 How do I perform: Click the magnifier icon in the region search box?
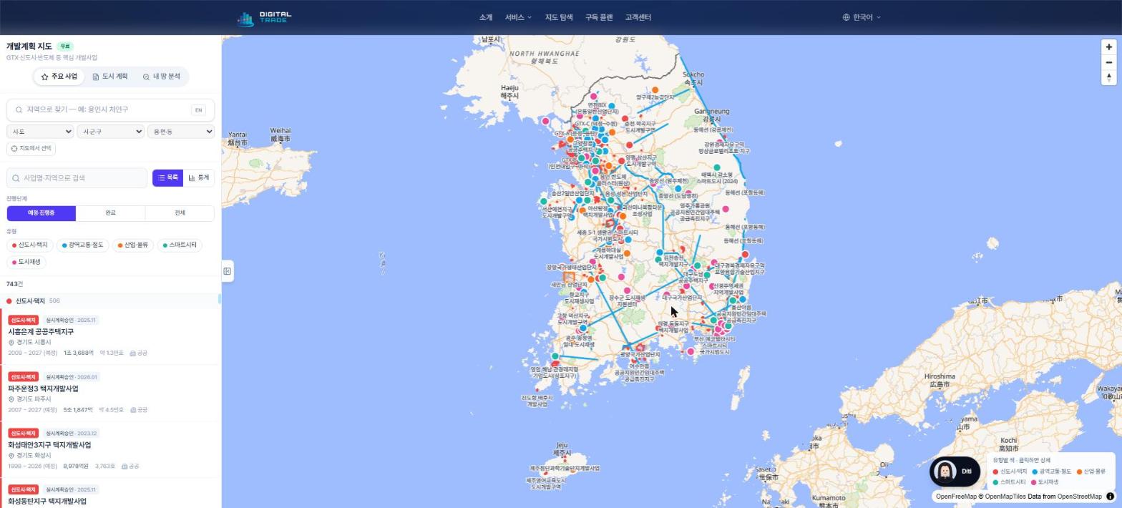pos(19,110)
